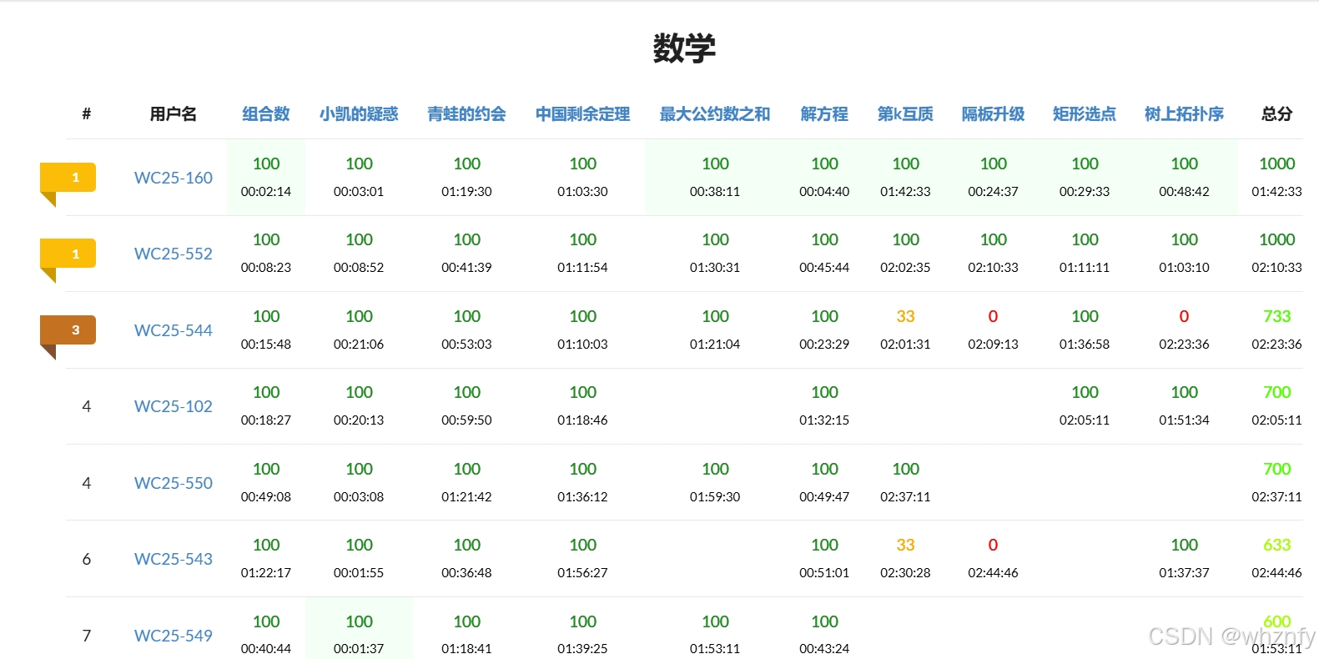1319x659 pixels.
Task: Open the 中国剩余定理 problem link
Action: pyautogui.click(x=582, y=113)
